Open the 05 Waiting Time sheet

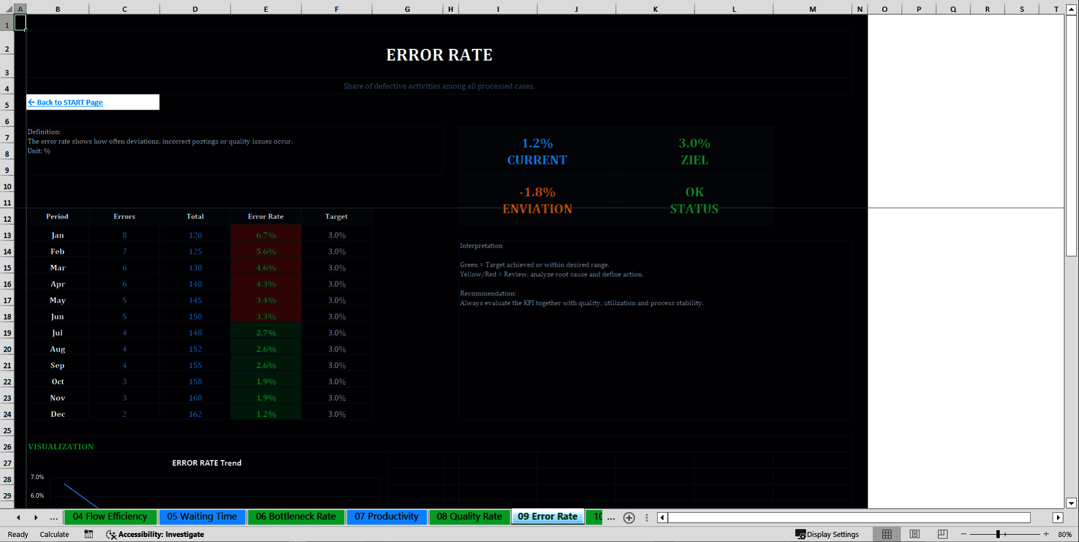tap(202, 517)
